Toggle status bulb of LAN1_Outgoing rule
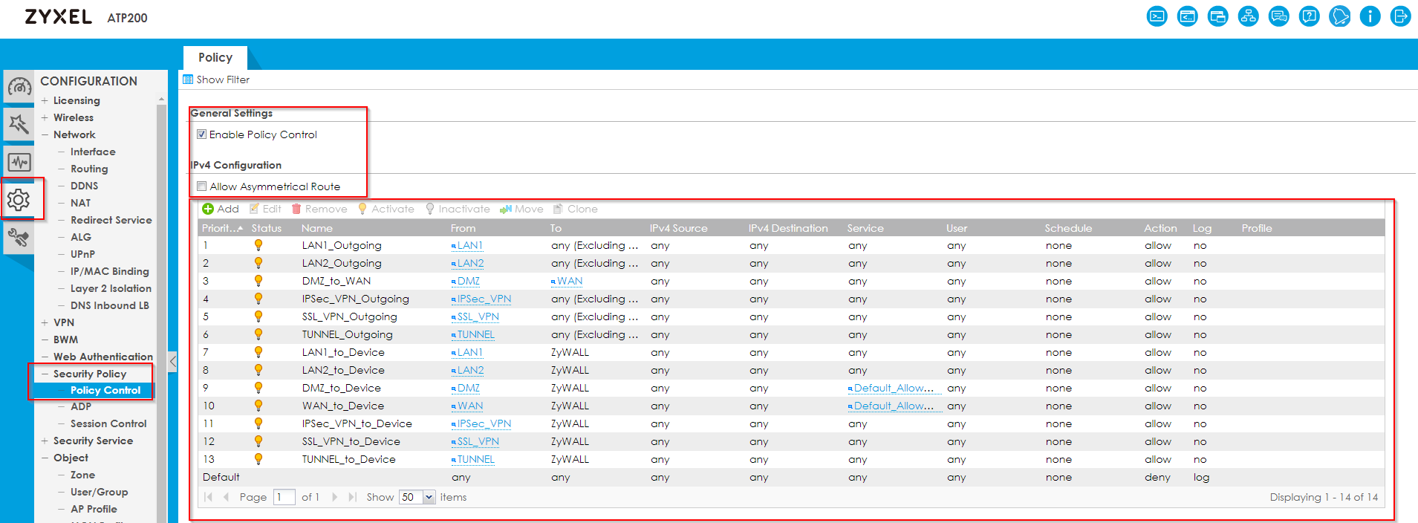The height and width of the screenshot is (523, 1418). 258,245
